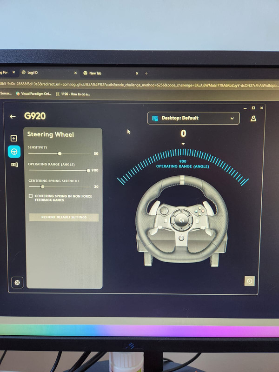Viewport: 279px width, 372px height.
Task: Switch to the New Tab browser tab
Action: pyautogui.click(x=111, y=73)
